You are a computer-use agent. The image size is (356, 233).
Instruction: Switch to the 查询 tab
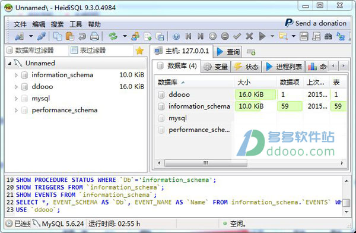tap(228, 52)
